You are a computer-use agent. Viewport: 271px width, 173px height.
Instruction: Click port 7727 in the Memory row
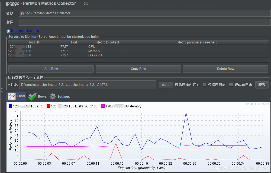74,51
